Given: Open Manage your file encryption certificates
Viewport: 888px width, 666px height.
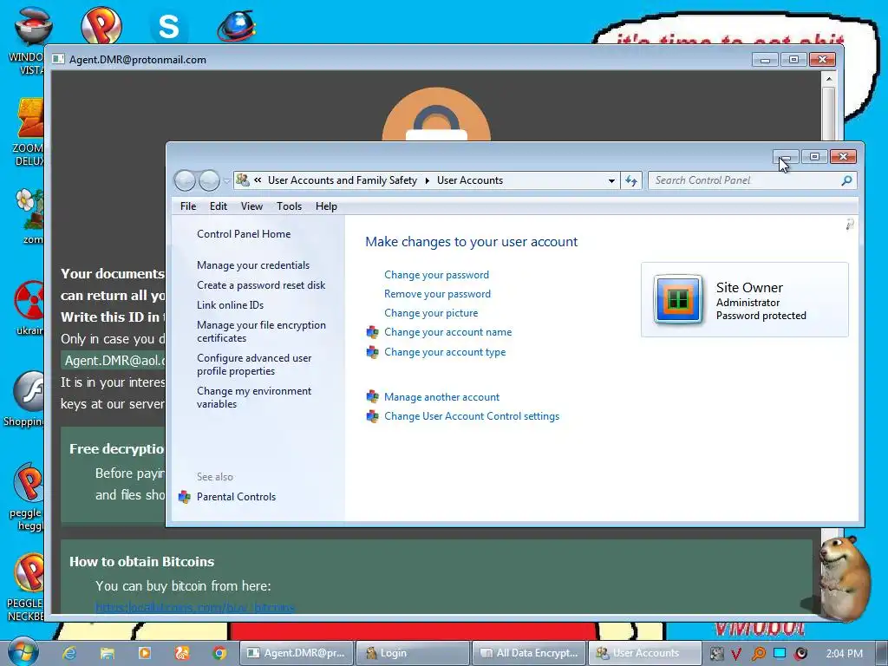Looking at the screenshot, I should coord(261,331).
